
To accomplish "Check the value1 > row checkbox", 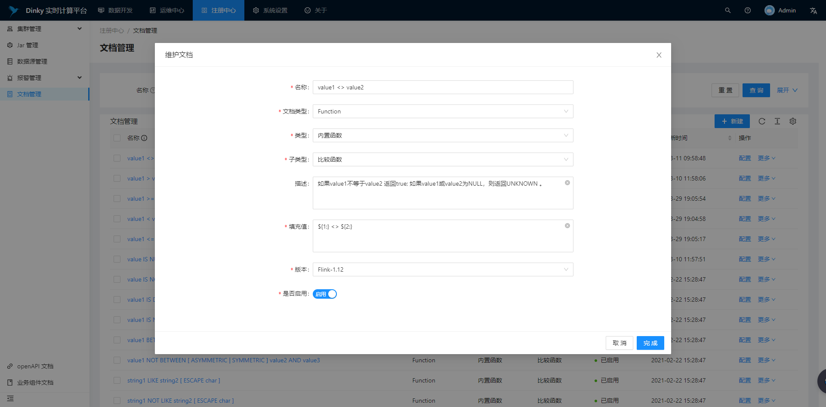I will pyautogui.click(x=117, y=178).
